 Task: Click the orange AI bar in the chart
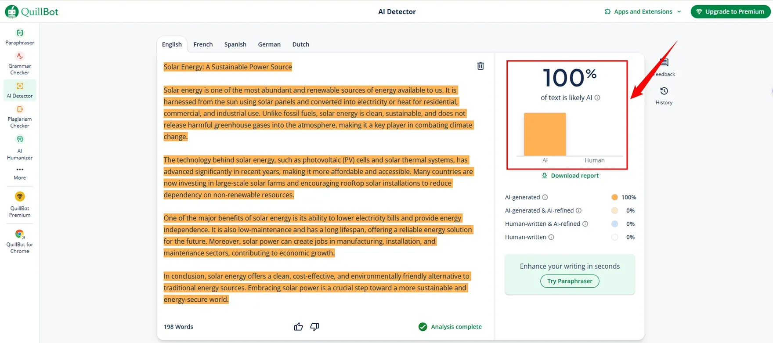pos(545,134)
